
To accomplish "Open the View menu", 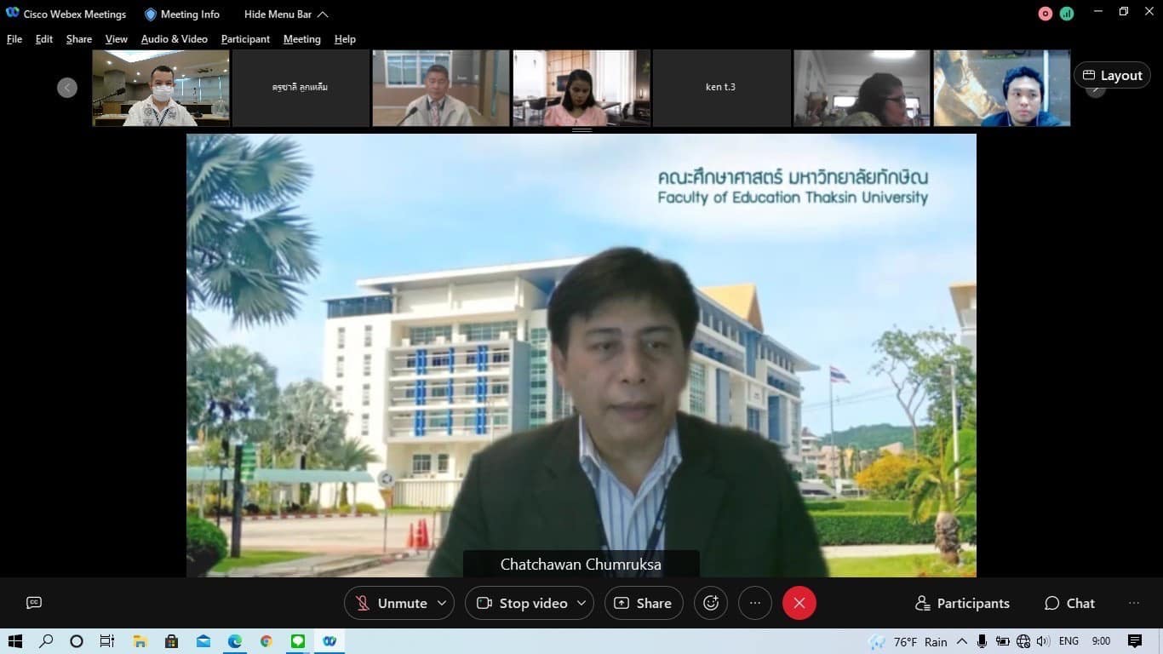I will (117, 39).
